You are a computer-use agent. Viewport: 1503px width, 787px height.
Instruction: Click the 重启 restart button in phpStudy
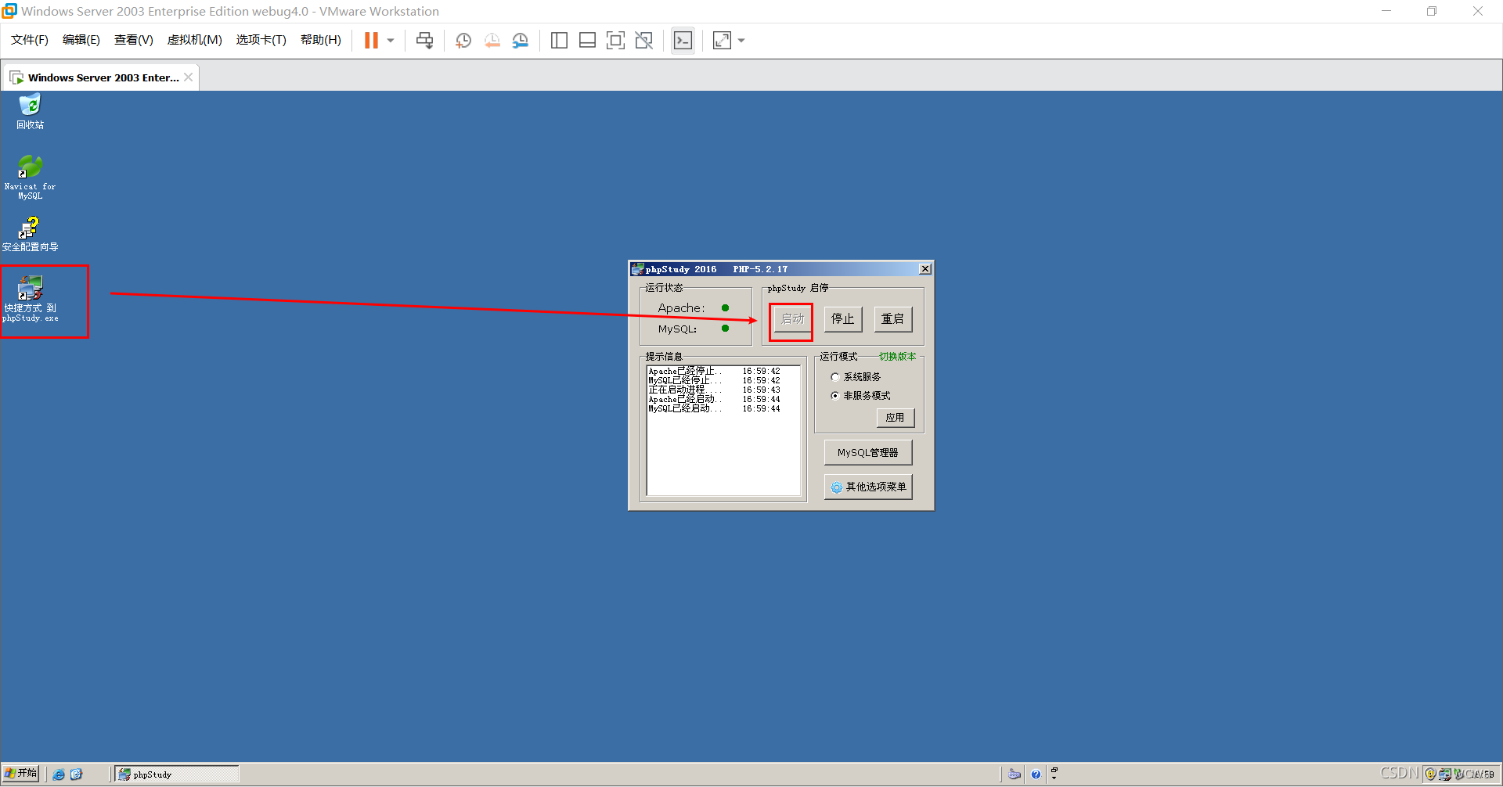(x=893, y=319)
